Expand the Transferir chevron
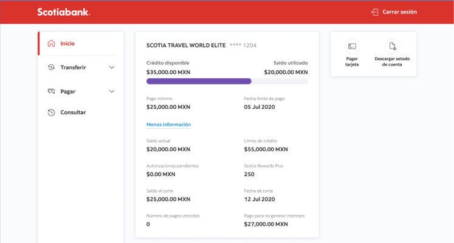Screen dimensions: 454x243 click(111, 67)
